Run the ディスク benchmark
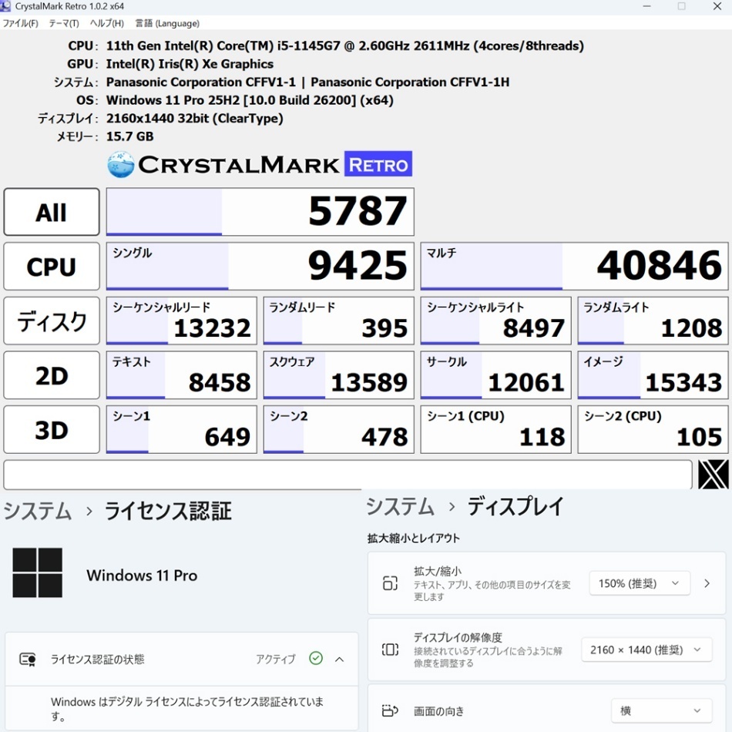This screenshot has height=732, width=732. tap(52, 321)
